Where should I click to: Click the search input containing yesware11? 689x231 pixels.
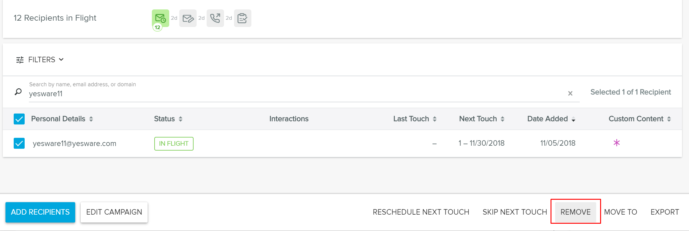tap(274, 94)
